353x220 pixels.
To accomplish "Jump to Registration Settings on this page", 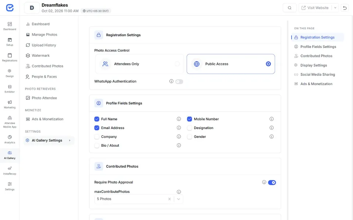I will [x=317, y=37].
